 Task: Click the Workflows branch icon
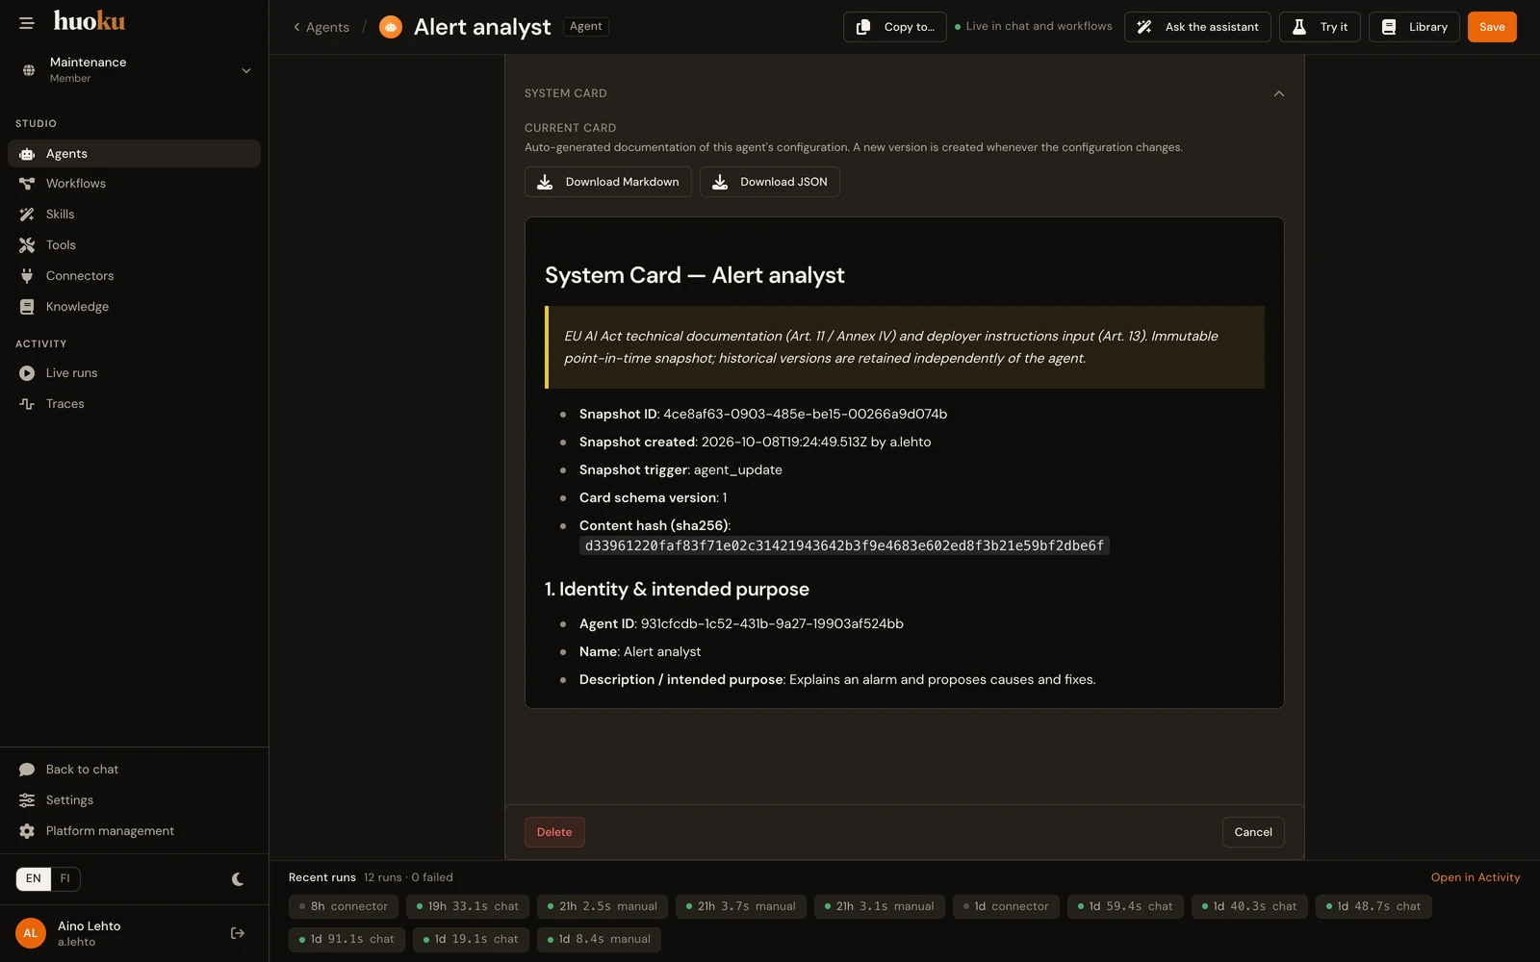pyautogui.click(x=27, y=184)
